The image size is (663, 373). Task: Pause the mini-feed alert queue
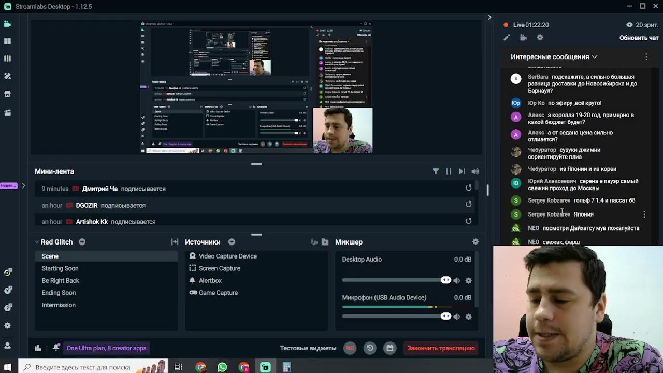[x=449, y=171]
